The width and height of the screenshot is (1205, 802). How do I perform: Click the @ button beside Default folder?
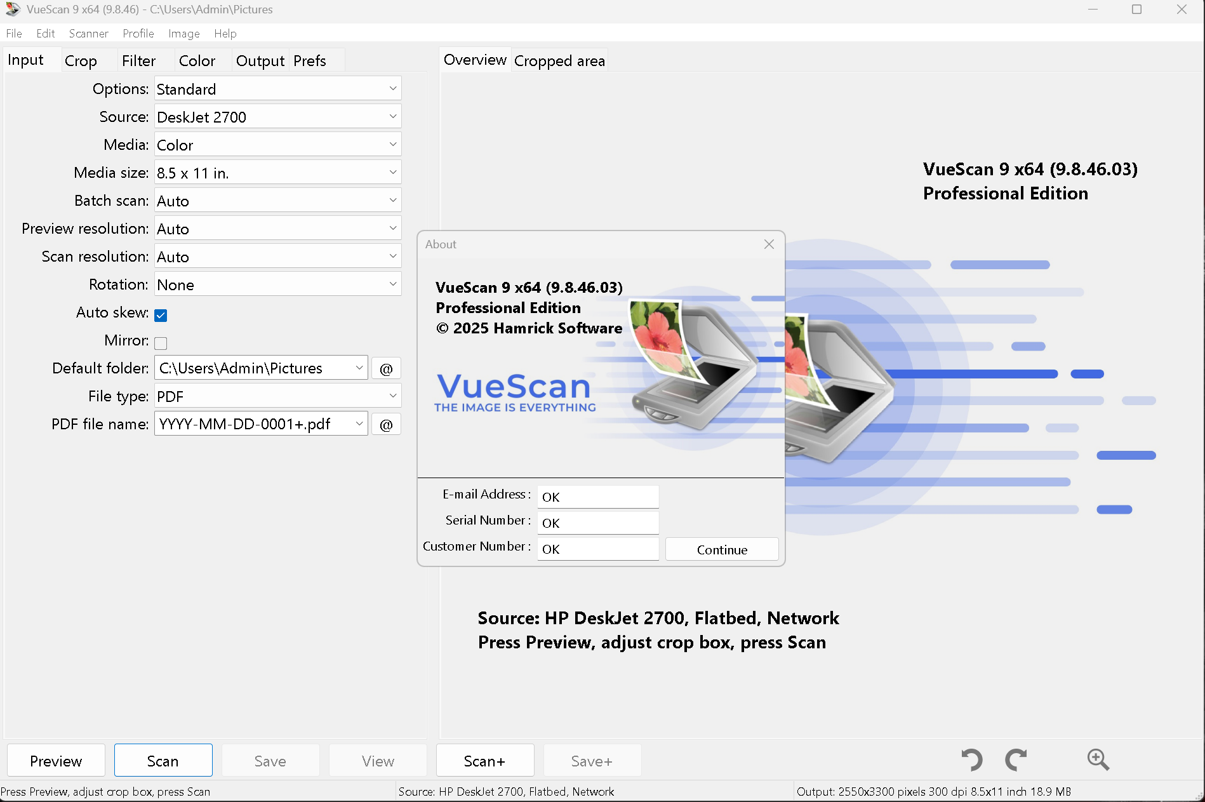pyautogui.click(x=386, y=368)
